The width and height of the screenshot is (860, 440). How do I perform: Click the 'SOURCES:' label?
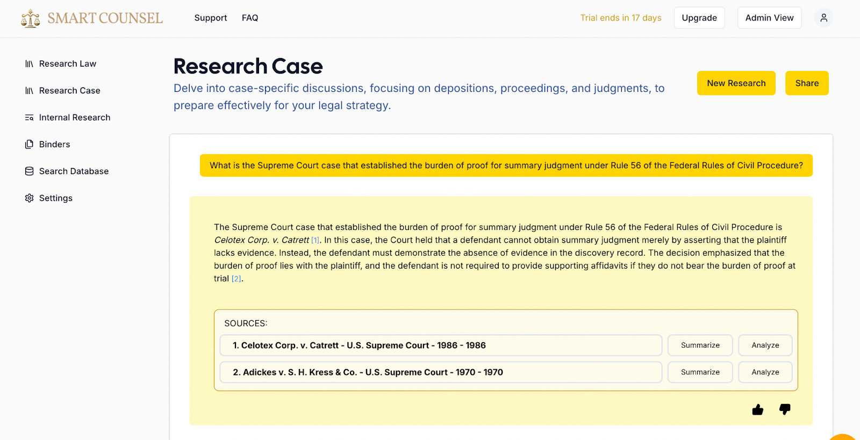tap(246, 323)
